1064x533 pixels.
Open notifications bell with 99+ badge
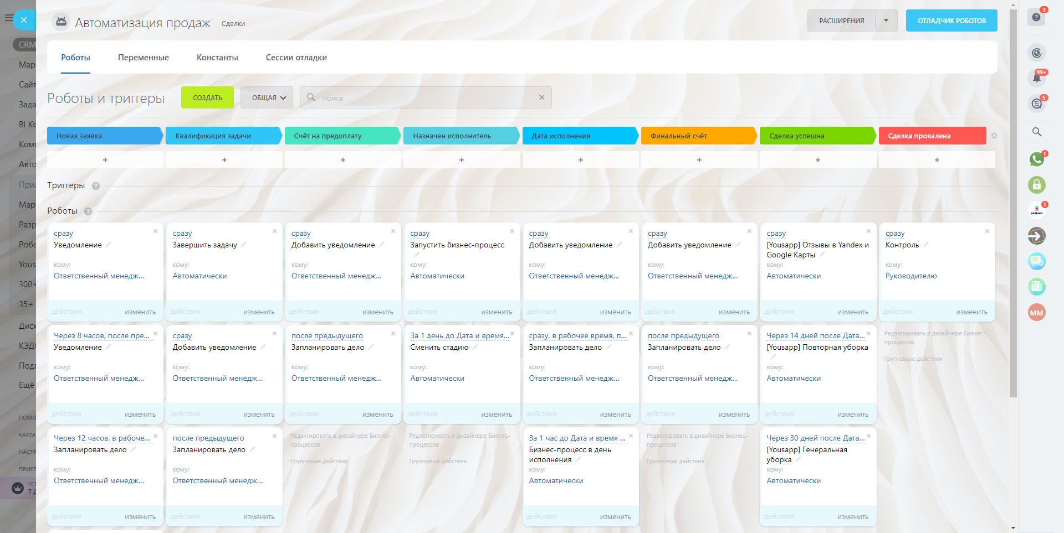(1037, 78)
